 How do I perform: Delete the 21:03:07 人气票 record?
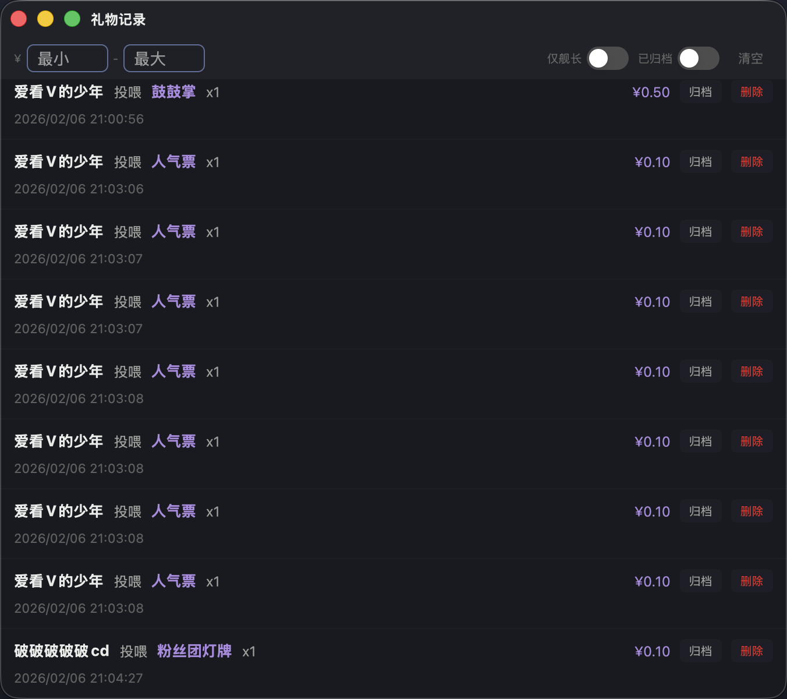coord(751,231)
